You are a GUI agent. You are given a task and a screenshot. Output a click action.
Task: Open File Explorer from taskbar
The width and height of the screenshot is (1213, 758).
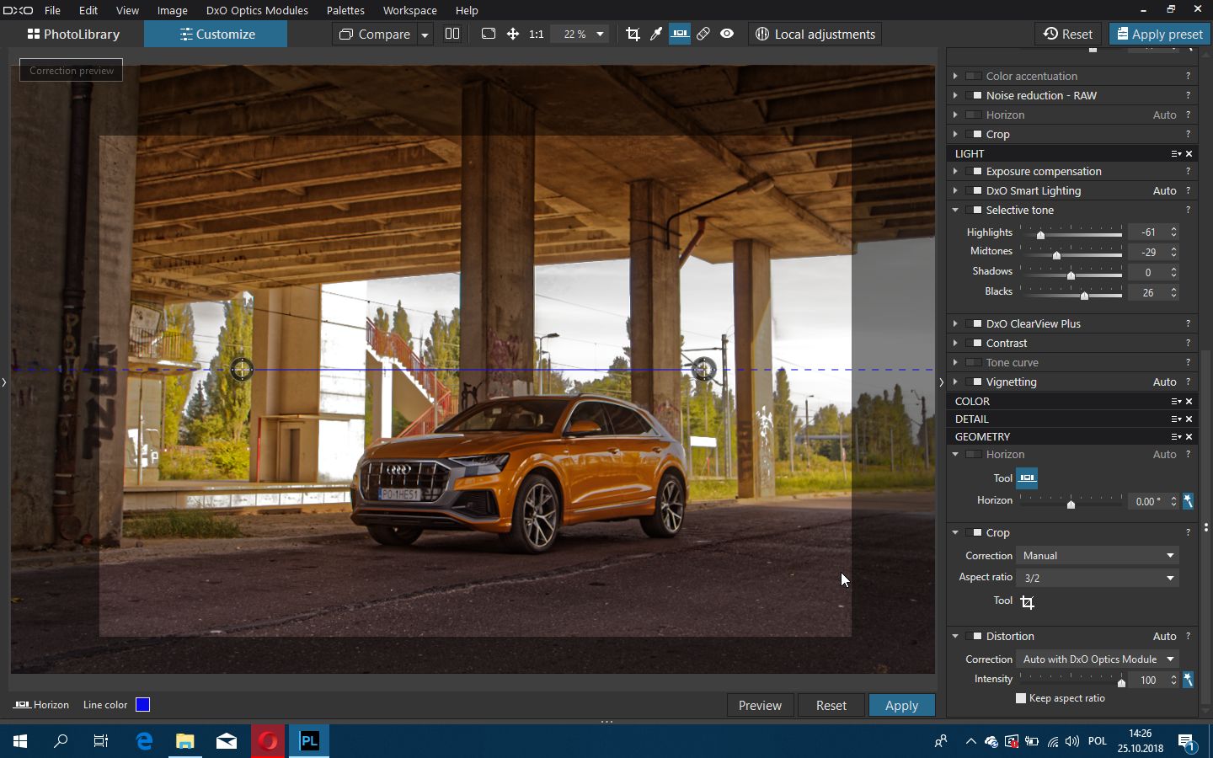(x=185, y=741)
